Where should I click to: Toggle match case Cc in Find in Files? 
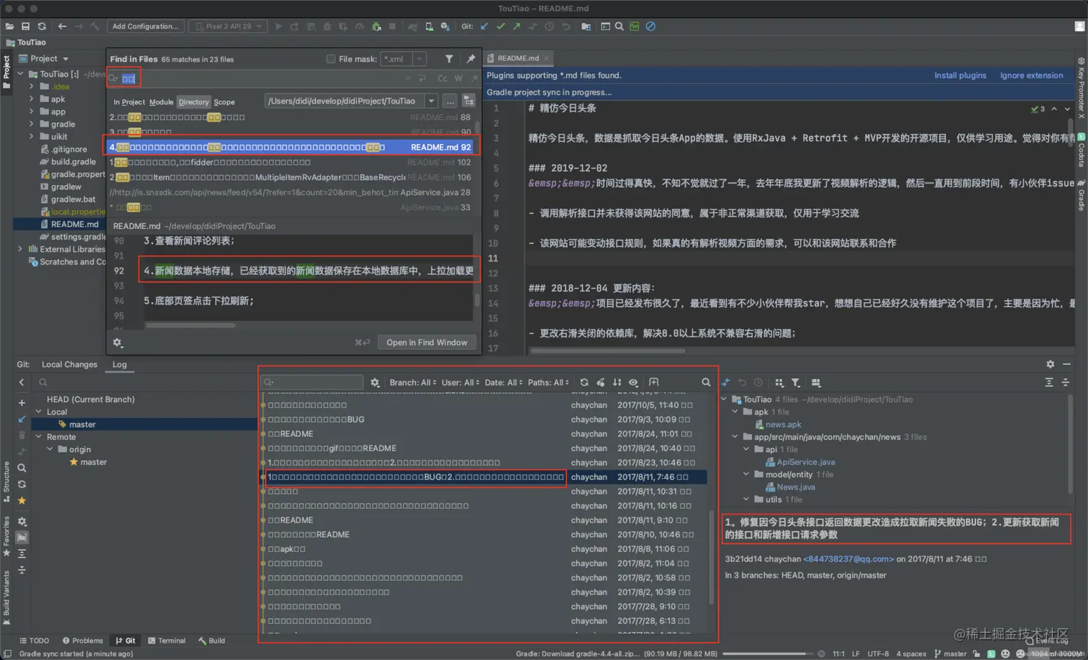443,78
